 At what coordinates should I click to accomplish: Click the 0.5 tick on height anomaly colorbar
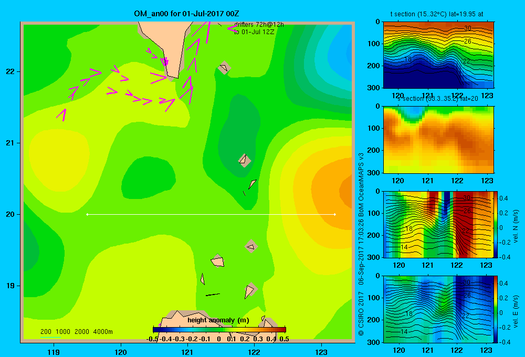[x=284, y=339]
